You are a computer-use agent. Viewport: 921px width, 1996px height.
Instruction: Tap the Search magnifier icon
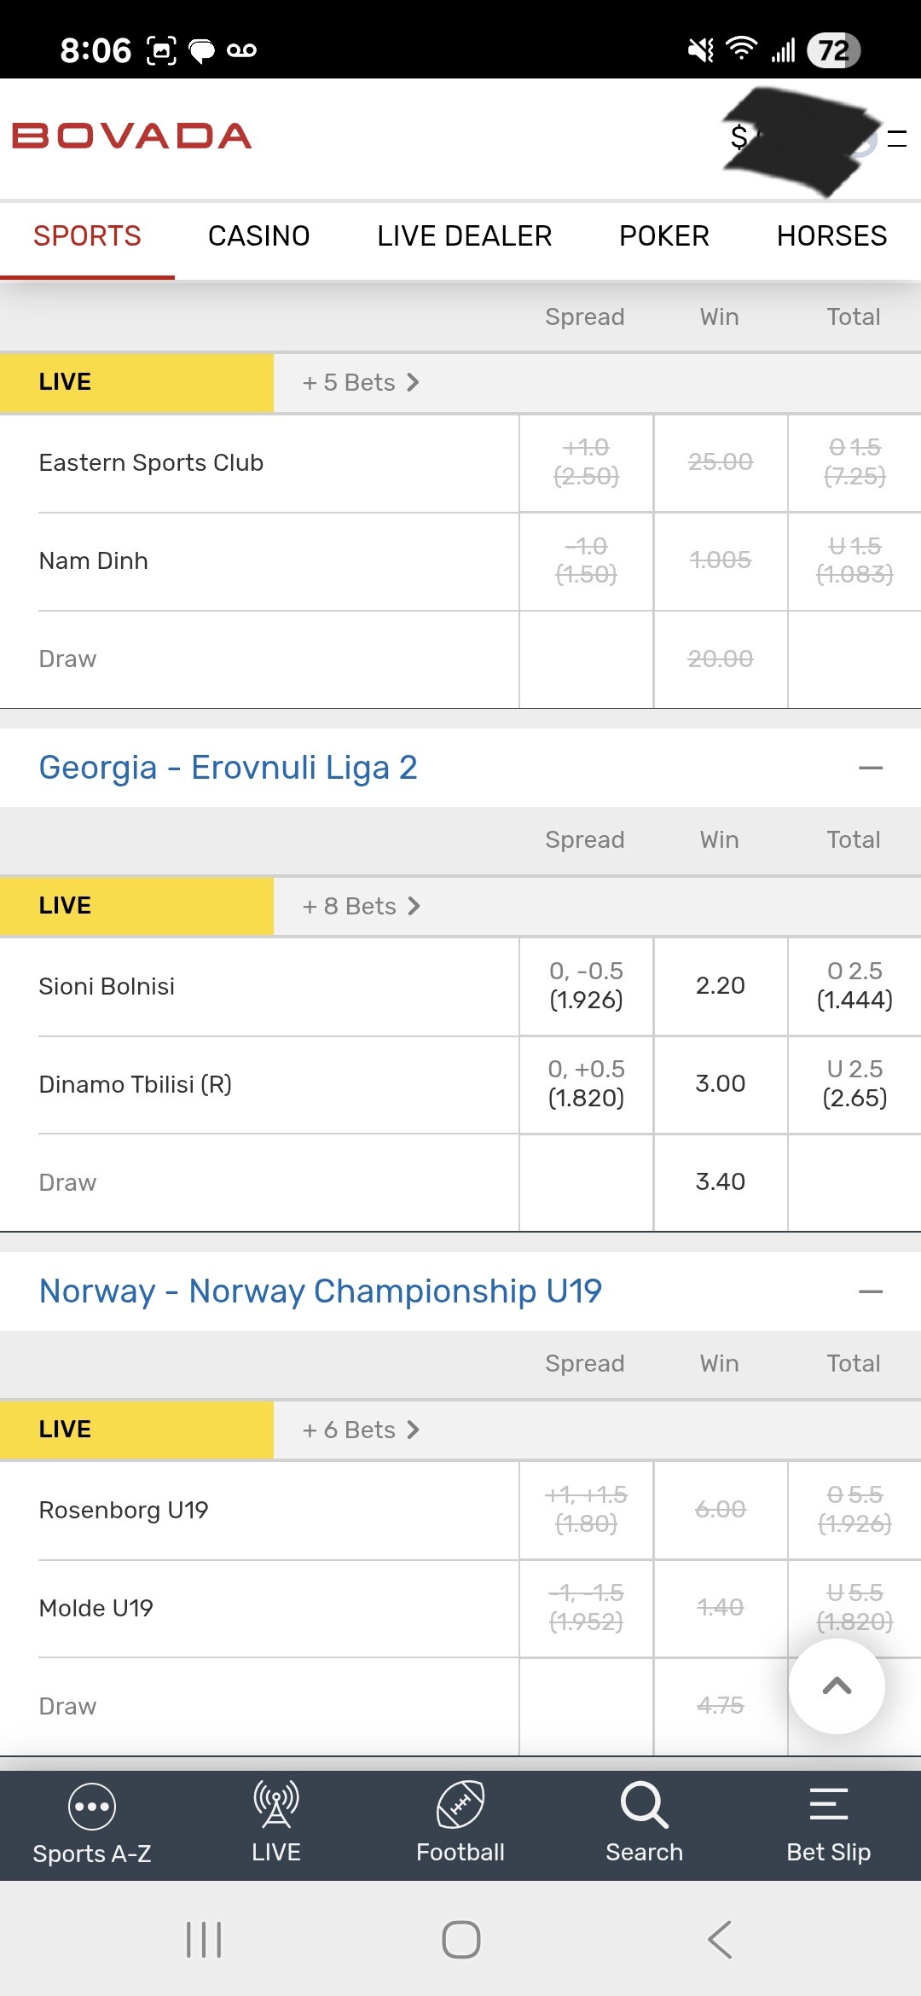[x=644, y=1805]
